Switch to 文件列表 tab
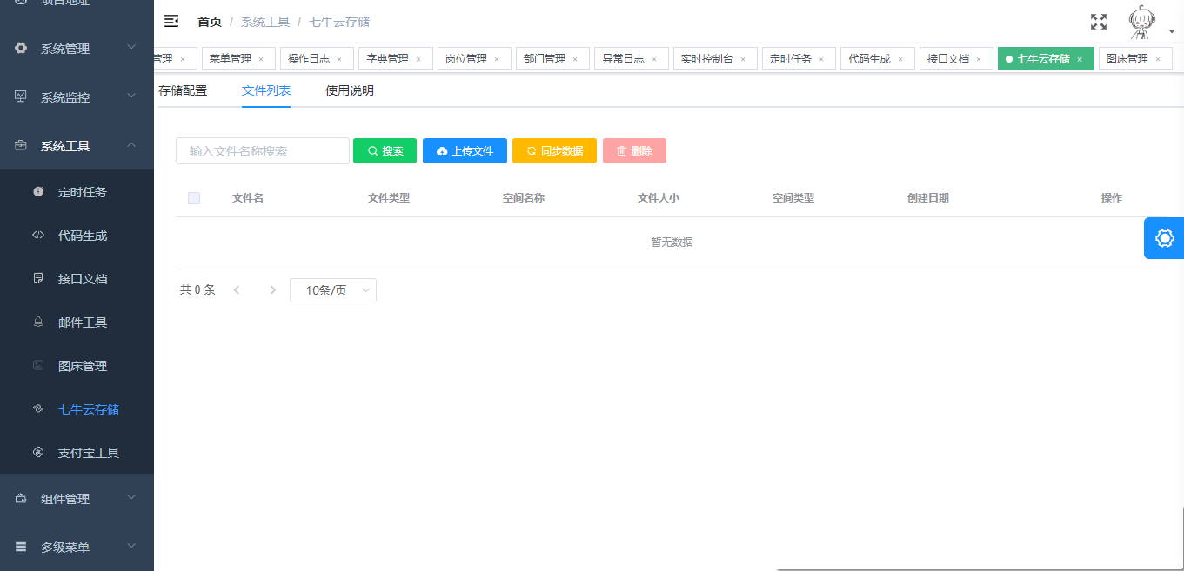The image size is (1184, 571). (x=266, y=90)
